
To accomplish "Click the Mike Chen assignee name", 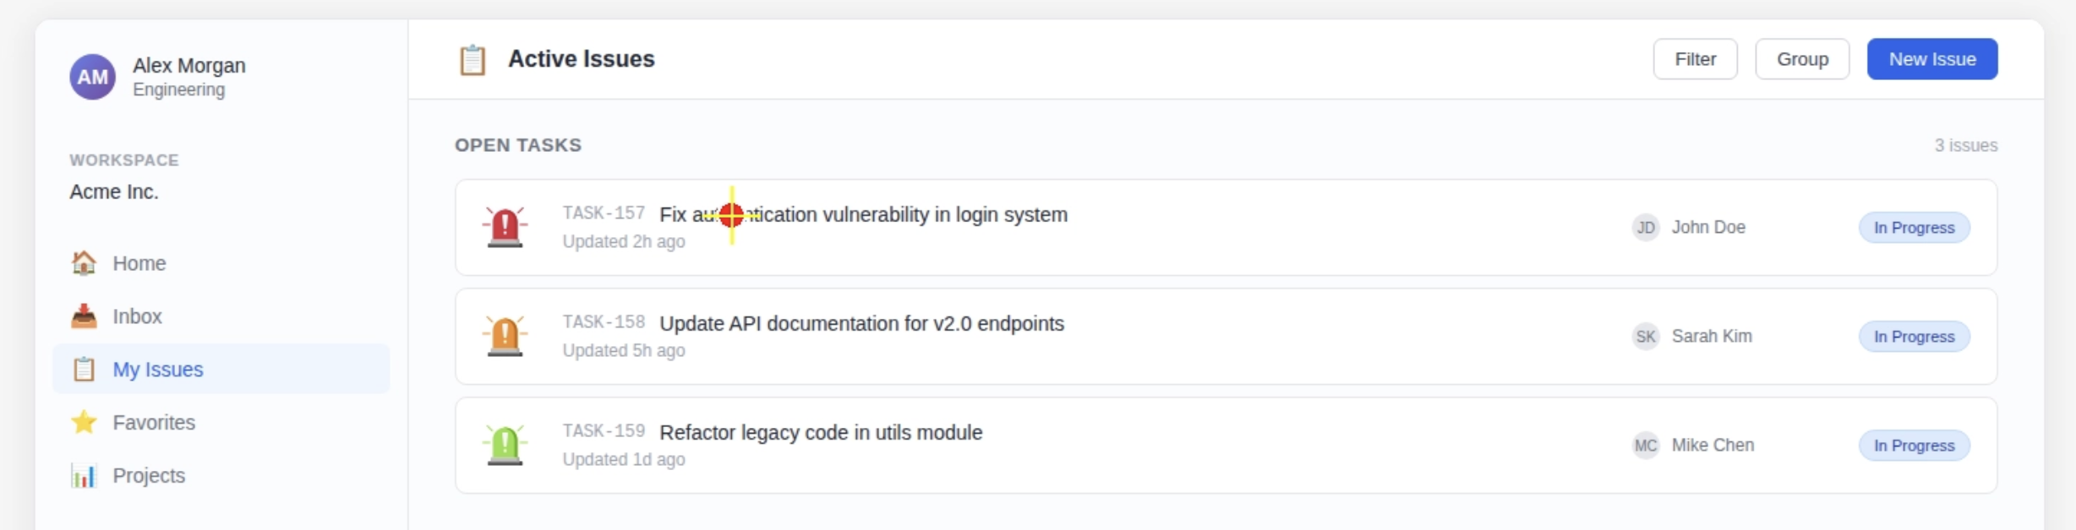I will pyautogui.click(x=1713, y=445).
